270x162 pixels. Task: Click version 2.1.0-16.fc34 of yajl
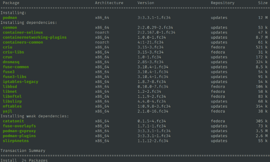(153, 111)
